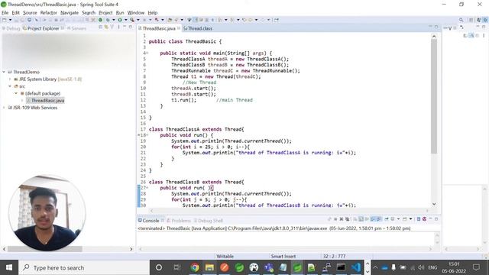Collapse the ThreadDemo project tree node
489x275 pixels.
pyautogui.click(x=4, y=72)
